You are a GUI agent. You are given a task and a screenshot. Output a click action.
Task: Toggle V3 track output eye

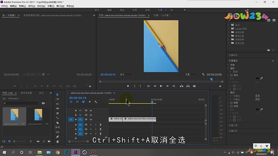pyautogui.click(x=91, y=111)
